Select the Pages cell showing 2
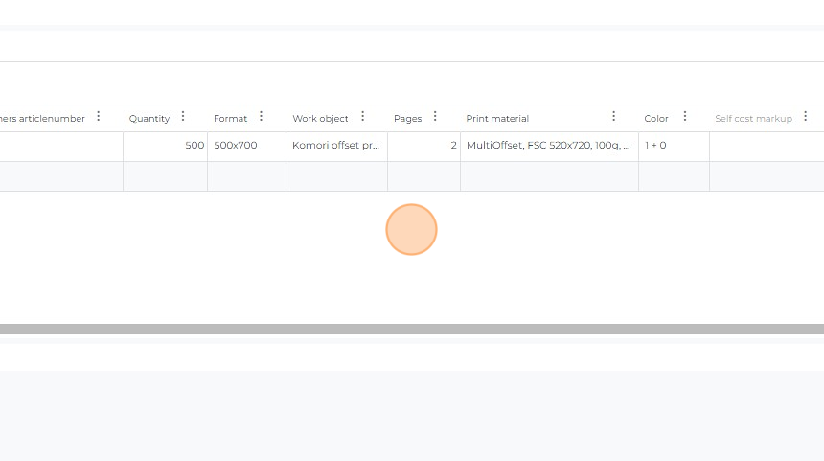The height and width of the screenshot is (461, 824). pos(423,146)
